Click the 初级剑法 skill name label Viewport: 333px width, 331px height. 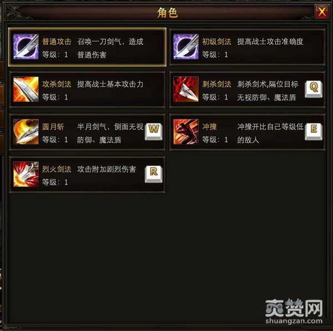click(x=216, y=42)
